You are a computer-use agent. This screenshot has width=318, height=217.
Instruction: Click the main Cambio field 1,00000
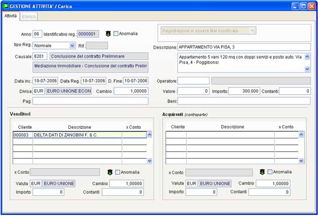point(131,91)
